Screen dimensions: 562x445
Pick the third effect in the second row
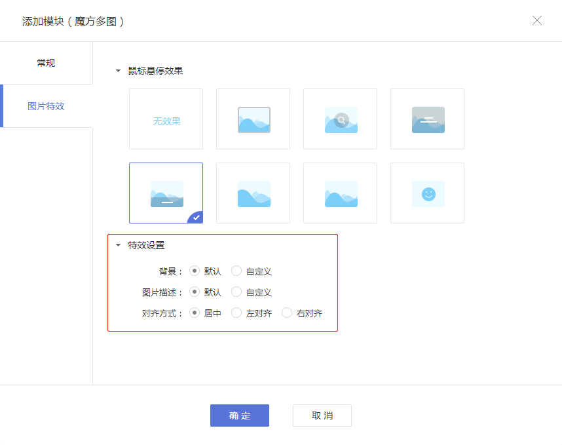tap(340, 193)
